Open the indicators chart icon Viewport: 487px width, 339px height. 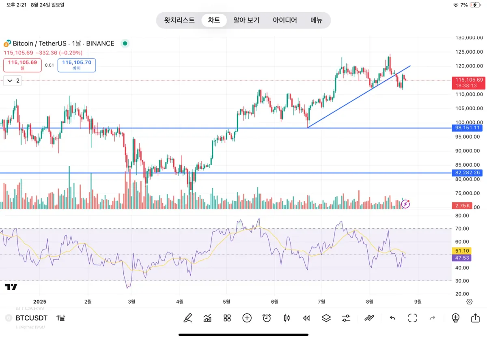point(207,318)
